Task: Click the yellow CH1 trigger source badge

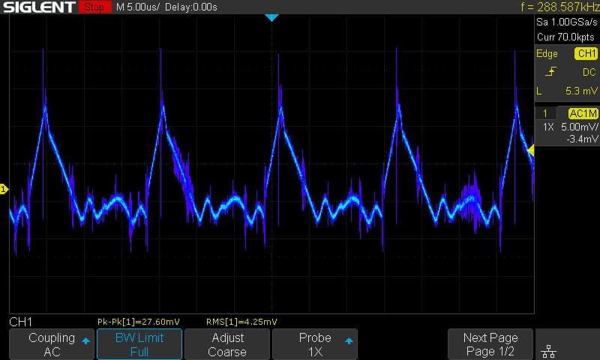Action: point(586,53)
